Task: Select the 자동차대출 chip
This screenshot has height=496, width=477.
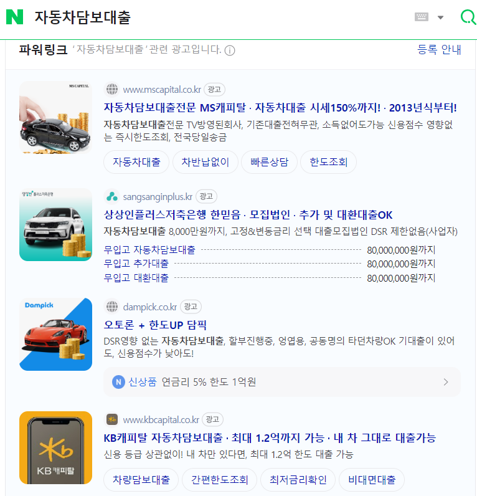Action: pyautogui.click(x=136, y=162)
